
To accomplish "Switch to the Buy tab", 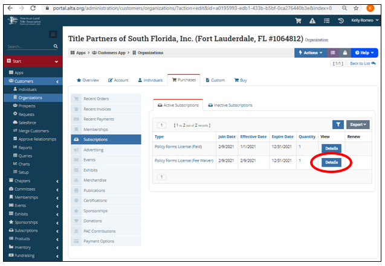I will (241, 80).
